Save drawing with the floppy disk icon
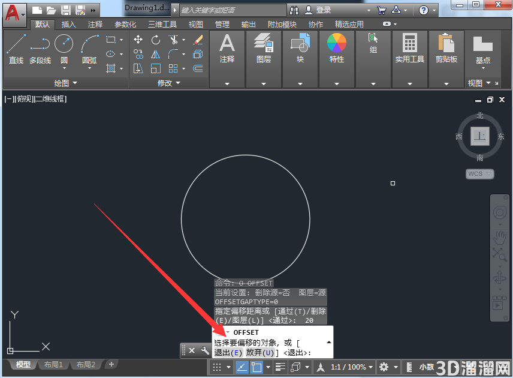Viewport: 513px width, 378px height. 66,10
